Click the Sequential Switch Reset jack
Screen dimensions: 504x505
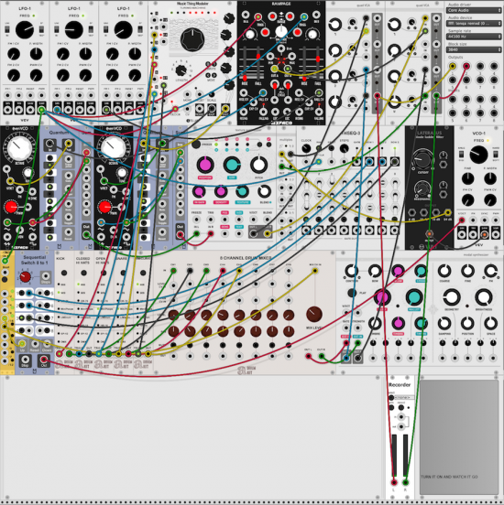pos(35,343)
